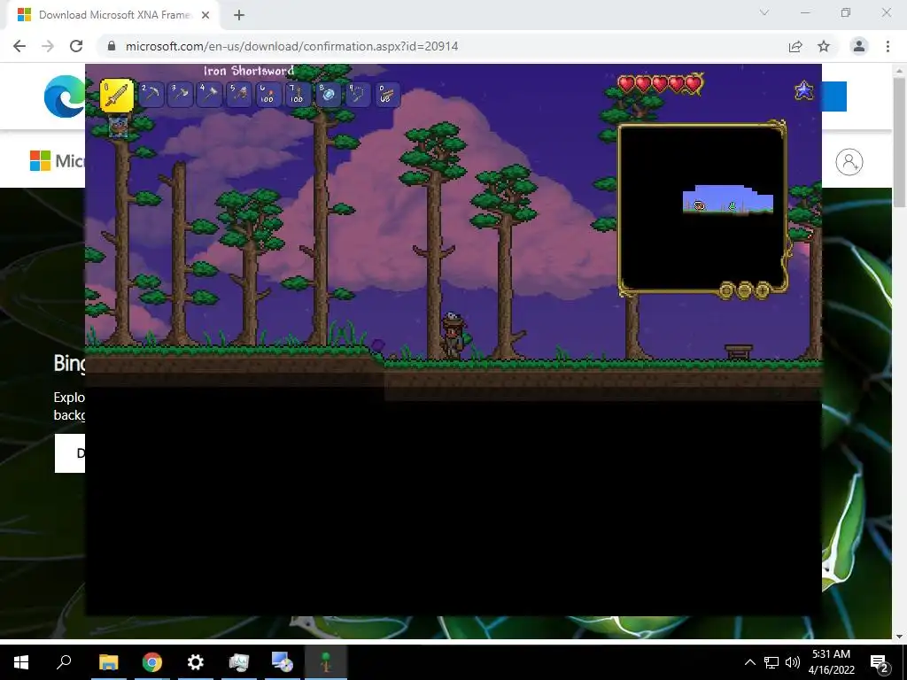
Task: Click the player head marker on minimap
Action: (700, 205)
